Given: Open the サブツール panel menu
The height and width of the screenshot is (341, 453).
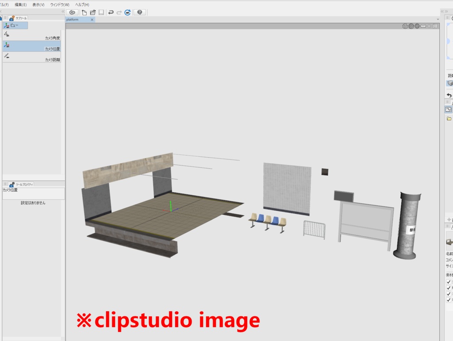Looking at the screenshot, I should [x=6, y=18].
